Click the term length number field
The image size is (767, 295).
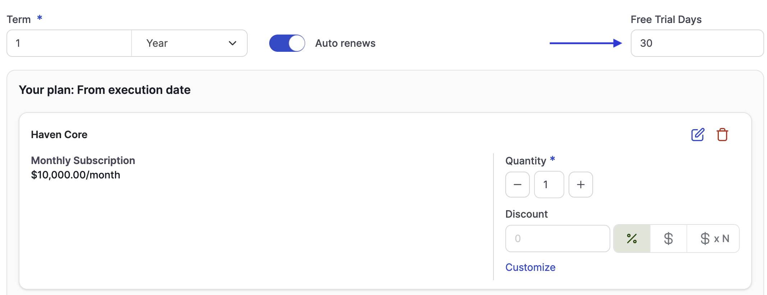(69, 43)
